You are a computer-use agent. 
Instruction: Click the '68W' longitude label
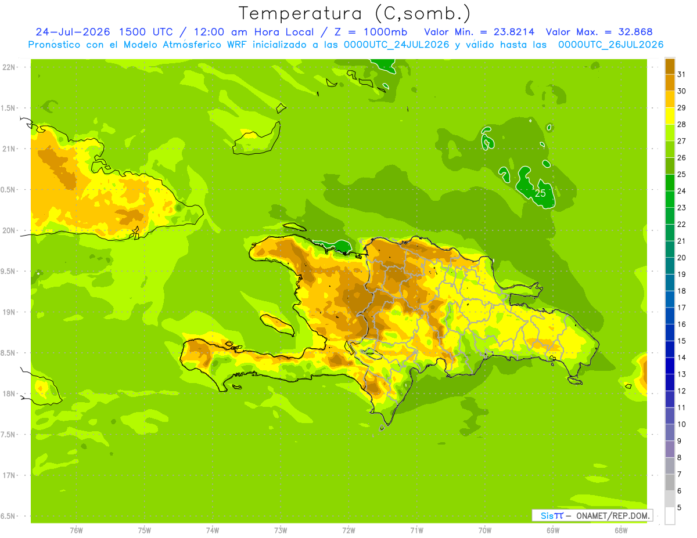pyautogui.click(x=621, y=530)
